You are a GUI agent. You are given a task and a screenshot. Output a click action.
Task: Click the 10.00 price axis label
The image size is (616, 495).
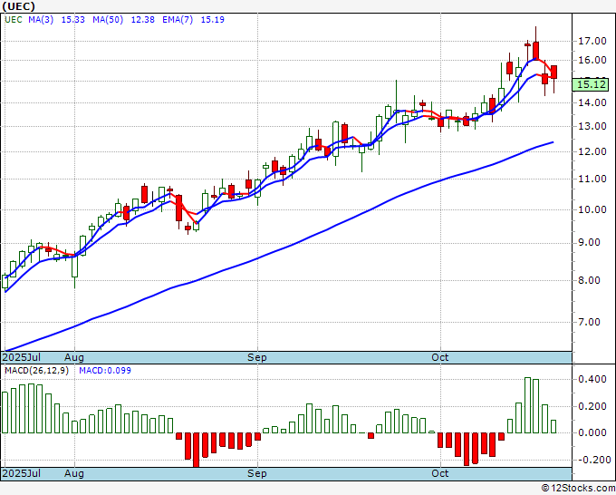tap(592, 209)
